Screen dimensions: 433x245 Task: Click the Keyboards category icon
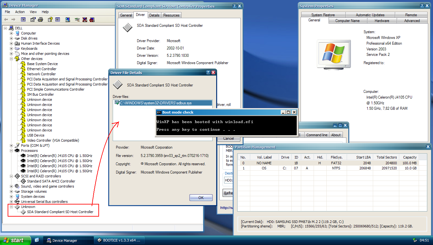click(x=17, y=48)
